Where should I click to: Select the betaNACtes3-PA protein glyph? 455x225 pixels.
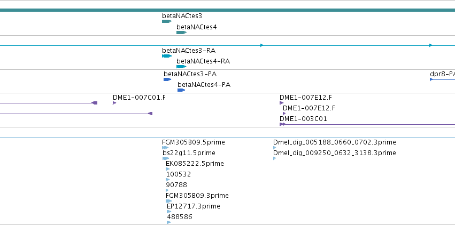167,79
